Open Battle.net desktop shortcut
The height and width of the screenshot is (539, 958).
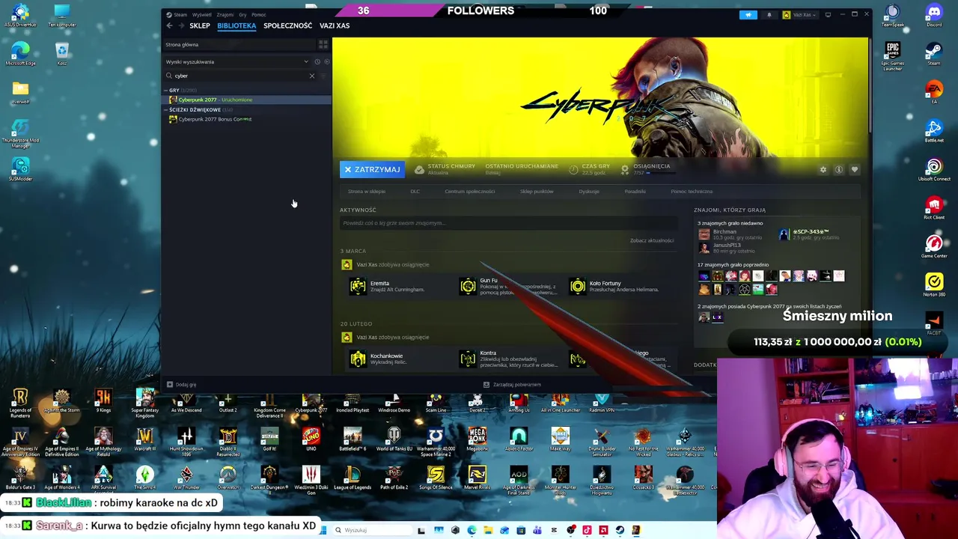tap(933, 131)
